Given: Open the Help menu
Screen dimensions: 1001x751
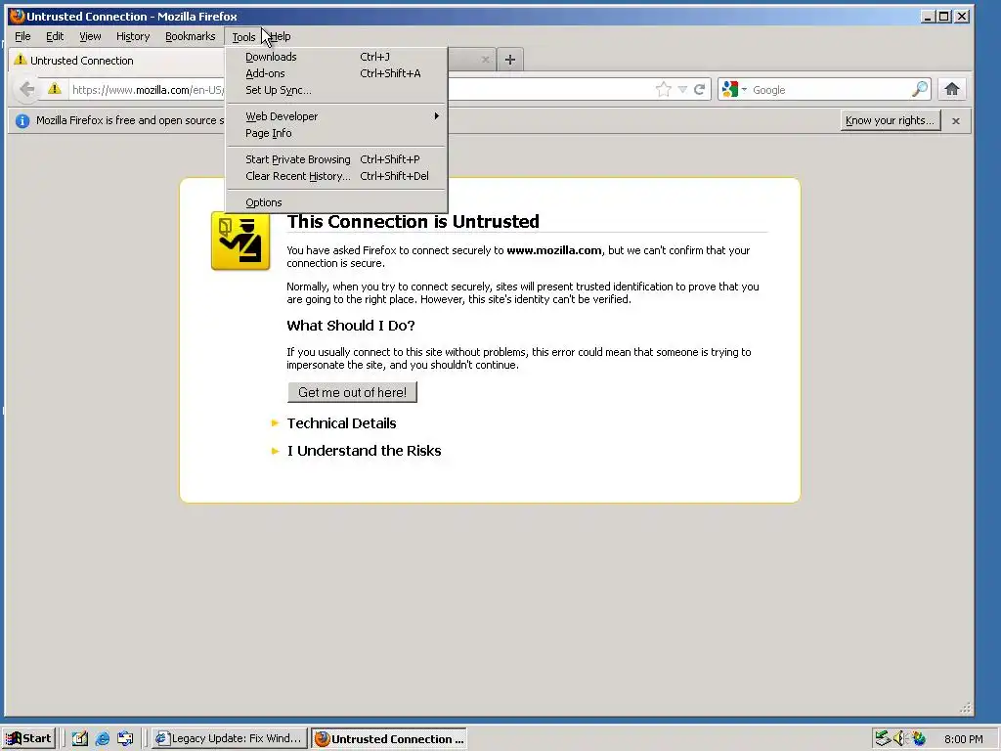Looking at the screenshot, I should click(281, 36).
